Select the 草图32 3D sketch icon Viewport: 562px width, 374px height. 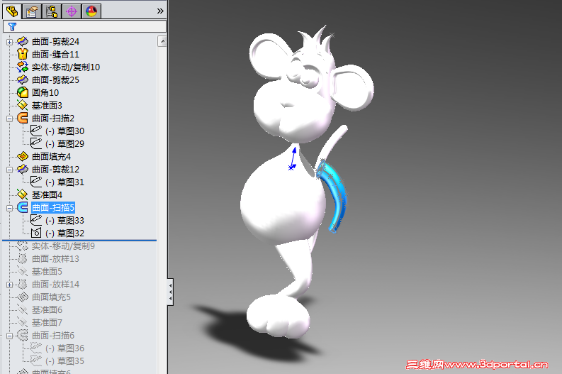(x=36, y=233)
